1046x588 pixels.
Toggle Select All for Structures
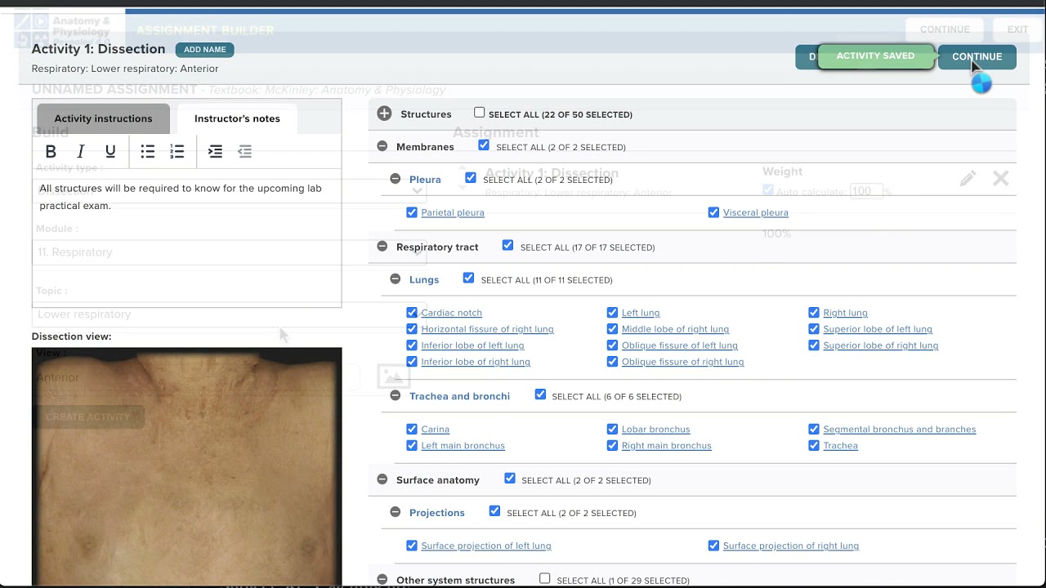click(x=480, y=113)
